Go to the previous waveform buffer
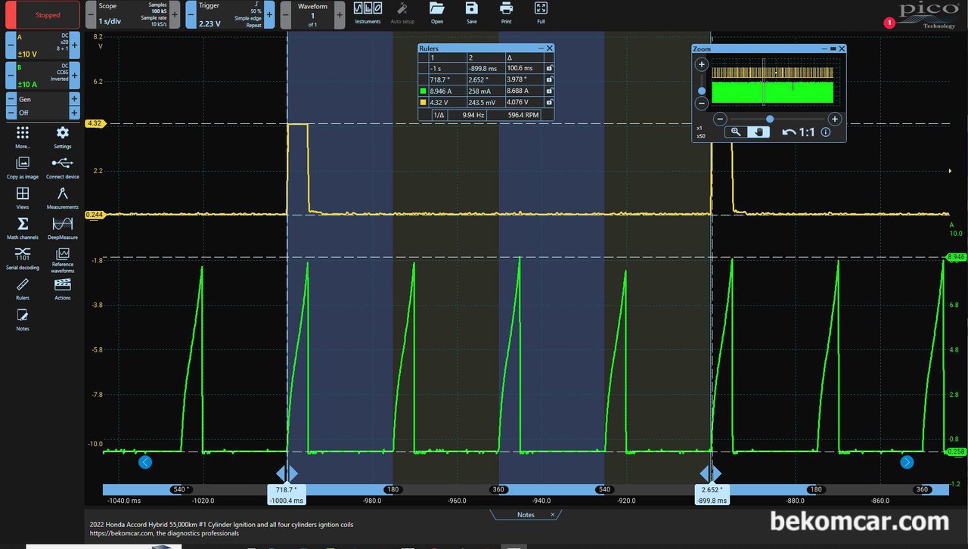 tap(286, 14)
